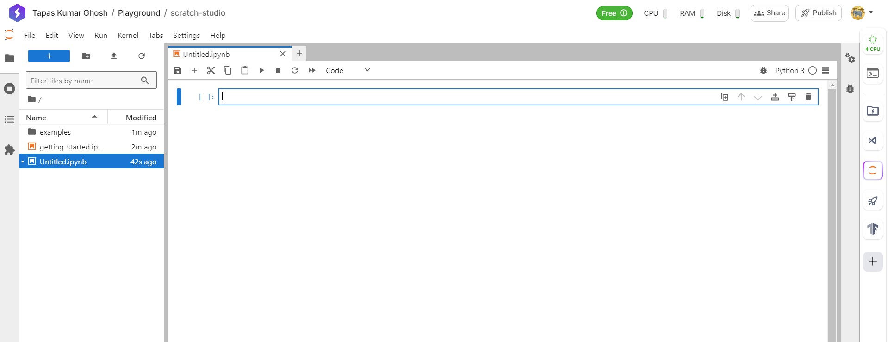Image resolution: width=888 pixels, height=342 pixels.
Task: Sort files by Name column
Action: tap(63, 118)
